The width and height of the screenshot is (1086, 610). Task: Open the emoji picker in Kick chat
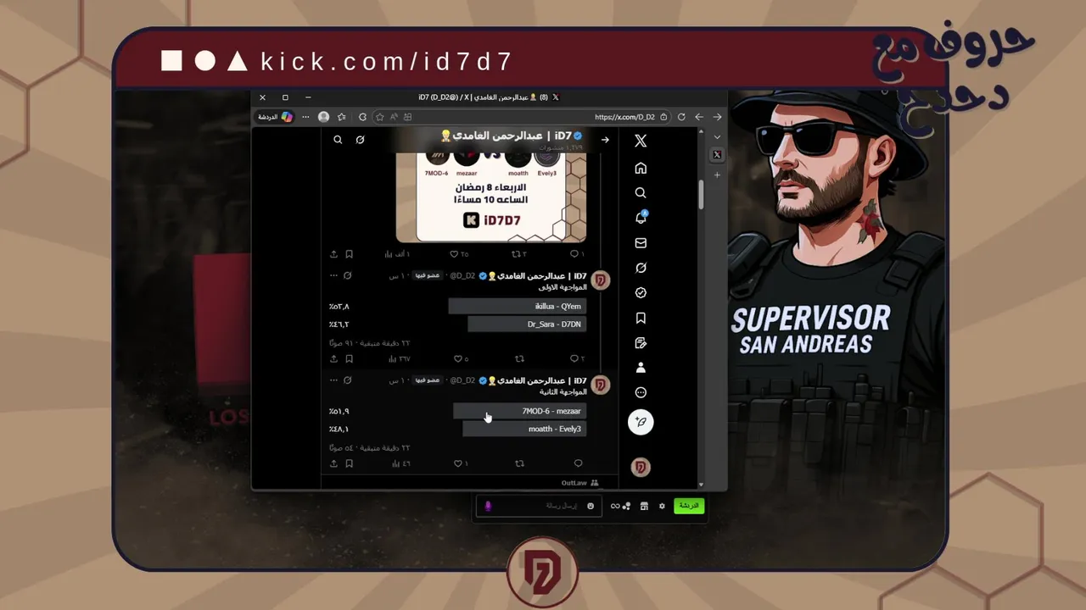tap(591, 506)
